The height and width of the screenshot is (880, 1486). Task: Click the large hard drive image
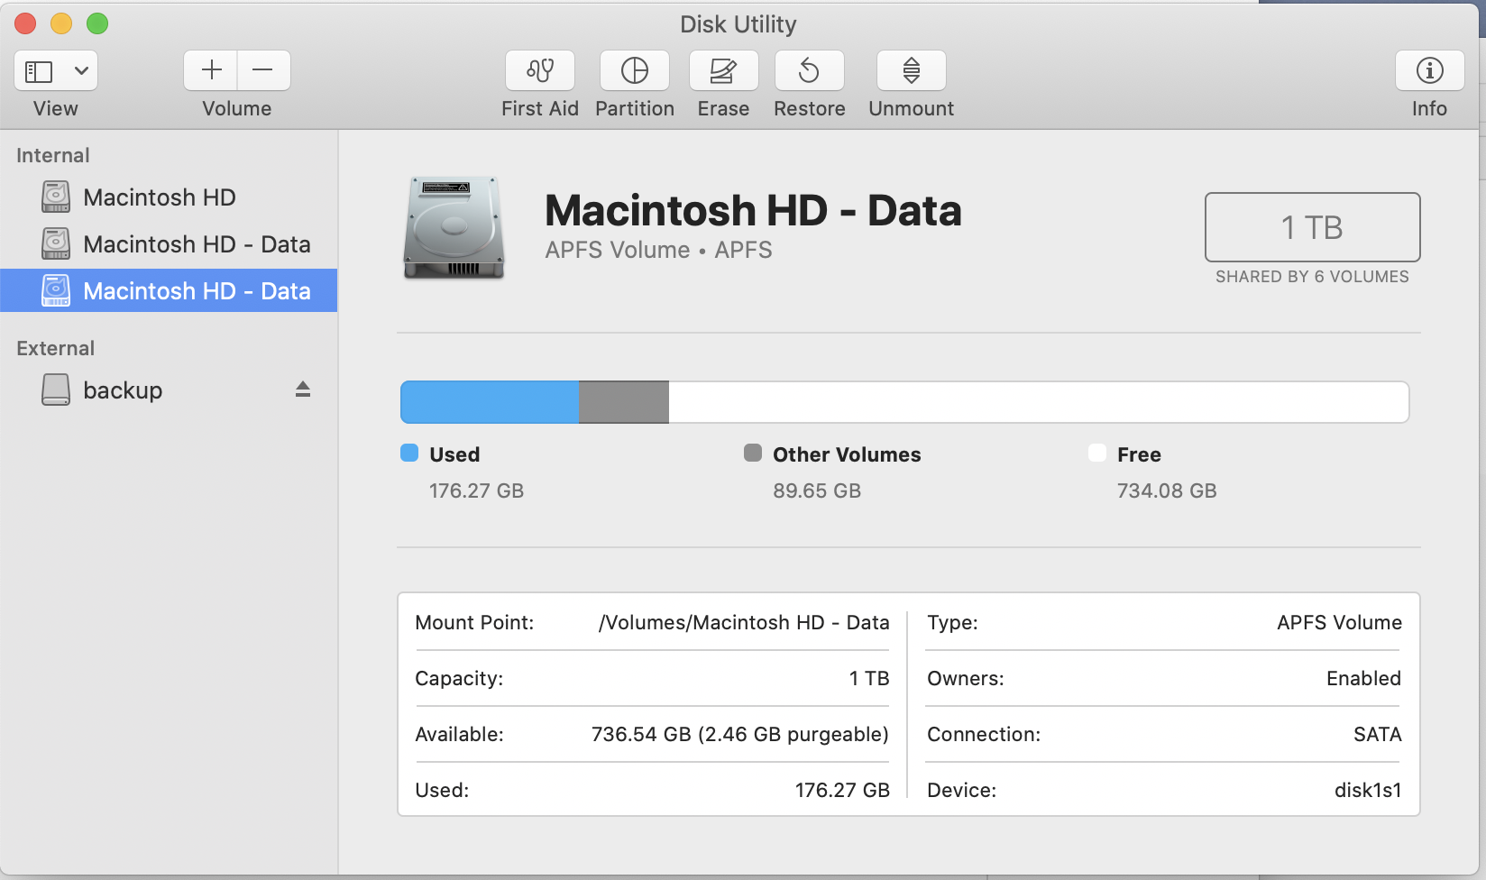454,227
